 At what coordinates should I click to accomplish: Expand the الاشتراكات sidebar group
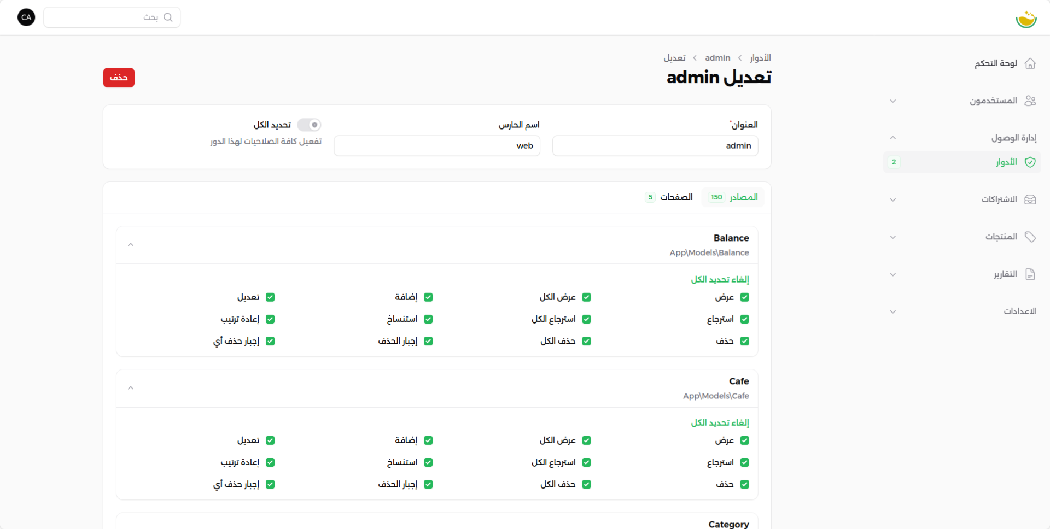pos(892,200)
